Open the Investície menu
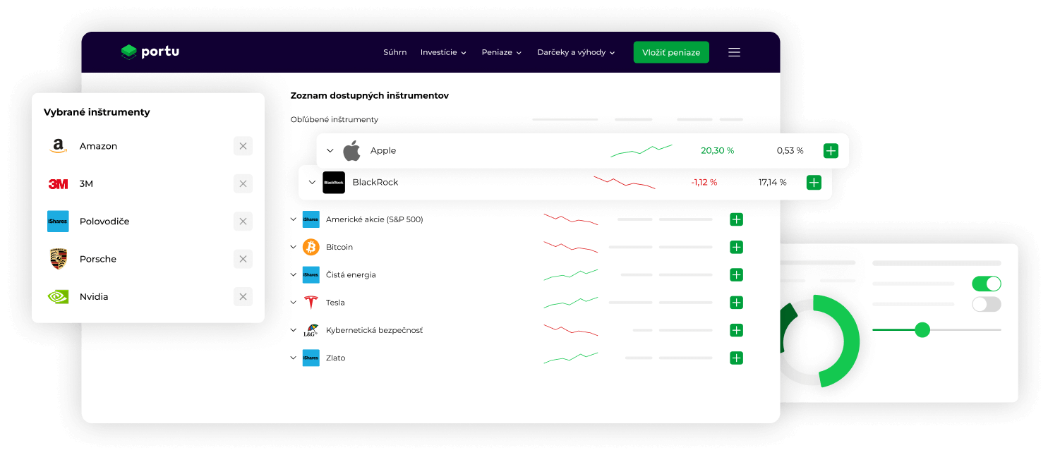 (x=443, y=53)
